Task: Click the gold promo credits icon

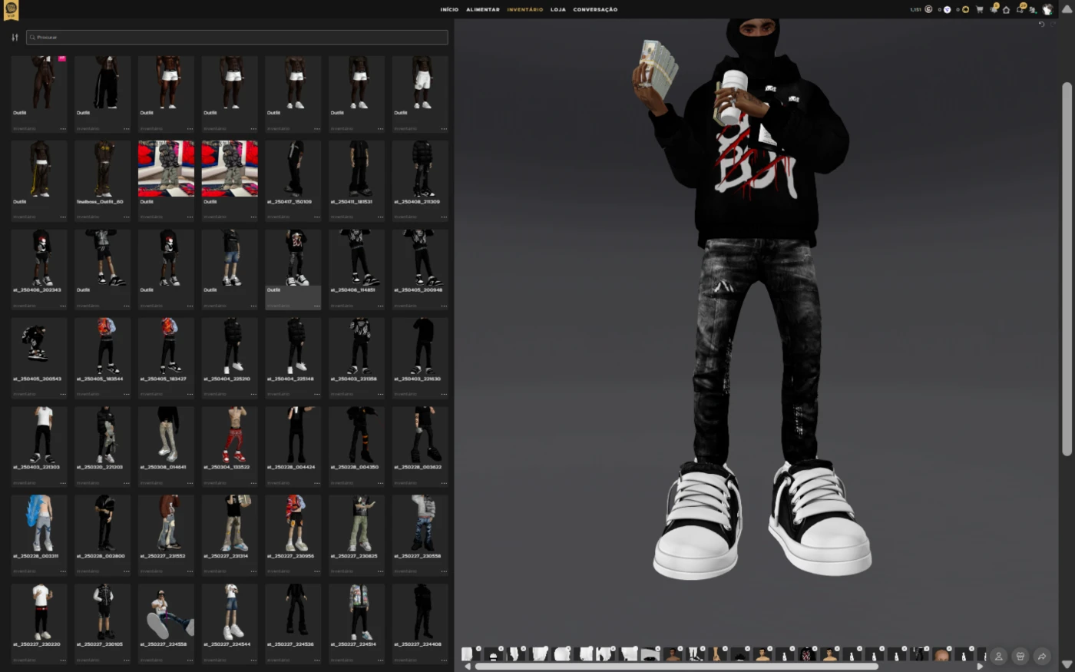Action: [965, 9]
